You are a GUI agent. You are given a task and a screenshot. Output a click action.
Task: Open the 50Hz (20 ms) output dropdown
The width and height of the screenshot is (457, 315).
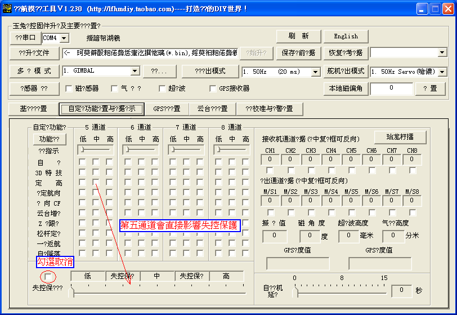(315, 72)
